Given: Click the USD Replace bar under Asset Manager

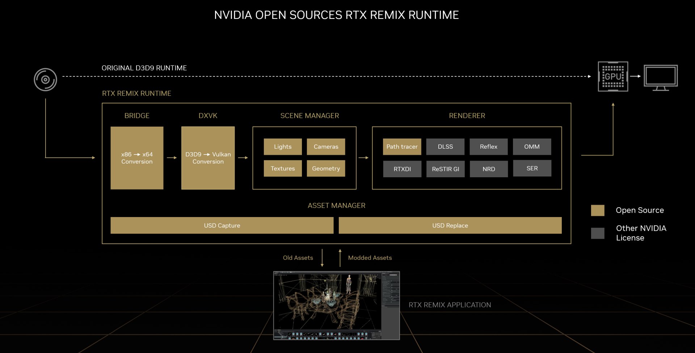Looking at the screenshot, I should pos(450,225).
